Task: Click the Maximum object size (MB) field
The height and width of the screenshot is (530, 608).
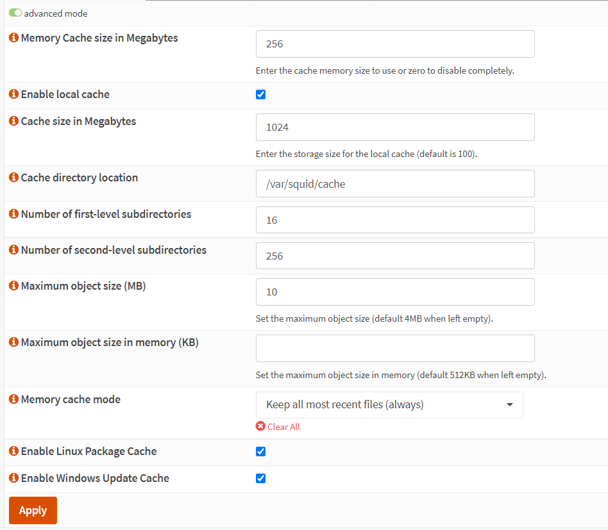Action: click(394, 292)
